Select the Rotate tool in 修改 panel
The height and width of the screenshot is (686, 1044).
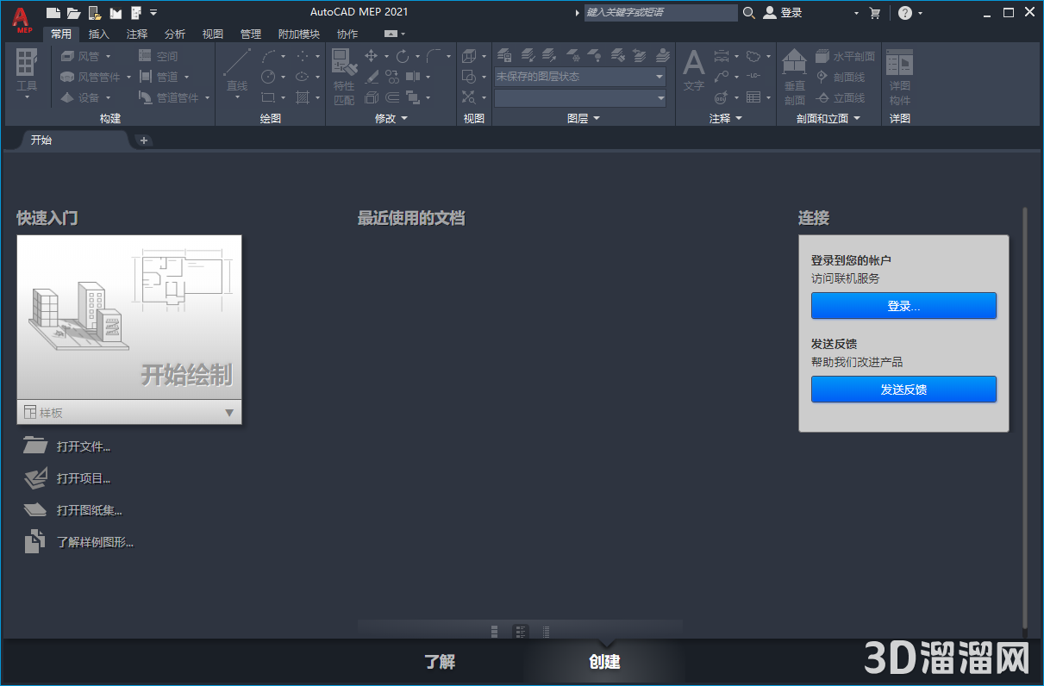coord(403,56)
